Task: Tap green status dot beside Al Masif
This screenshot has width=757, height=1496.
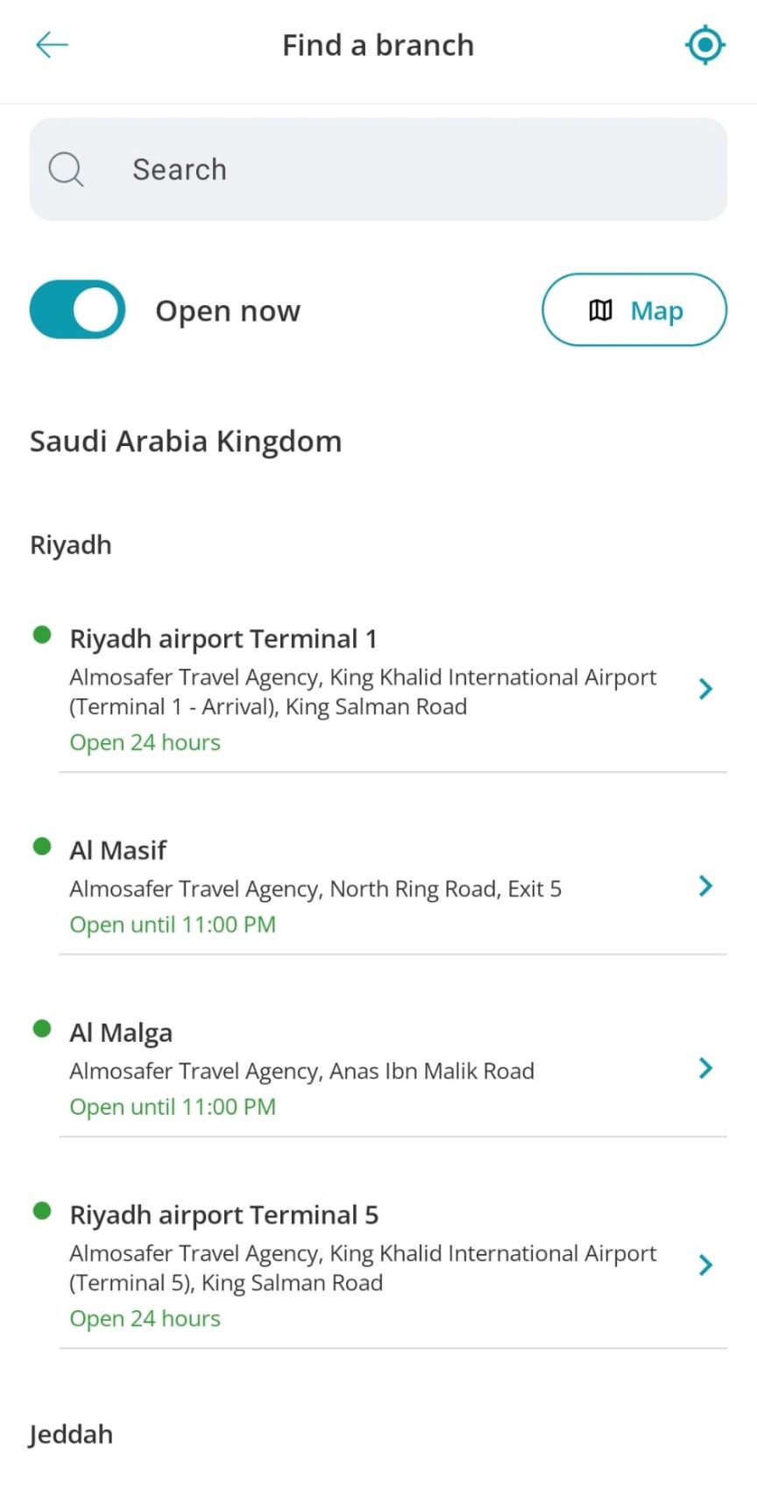Action: (42, 846)
